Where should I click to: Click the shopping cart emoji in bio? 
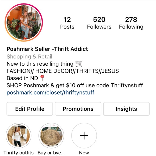[79, 64]
